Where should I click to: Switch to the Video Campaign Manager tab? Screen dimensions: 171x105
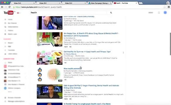pos(100,3)
